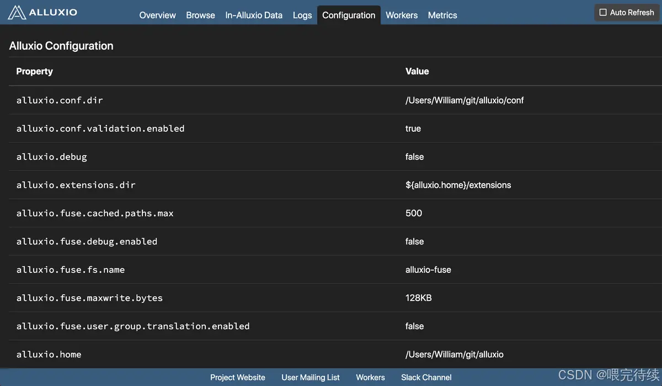Select the alluxio.home property
Viewport: 662px width, 386px height.
(49, 355)
